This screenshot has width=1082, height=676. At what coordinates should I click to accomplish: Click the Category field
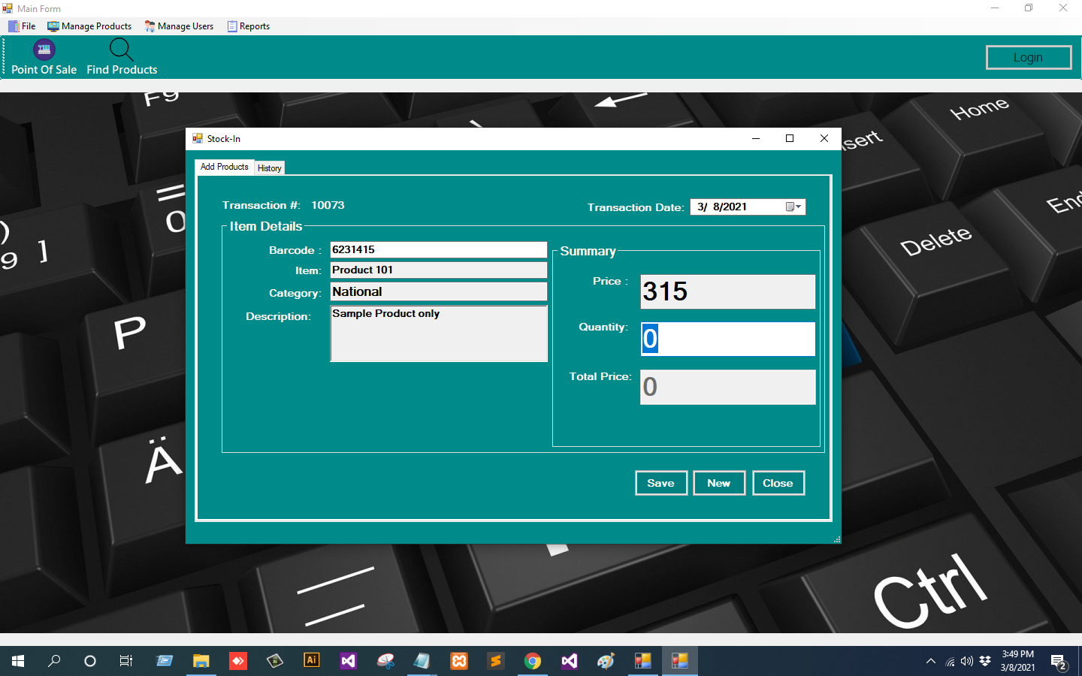pyautogui.click(x=439, y=292)
